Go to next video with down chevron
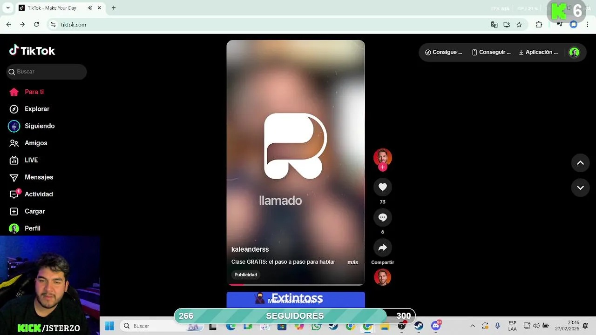This screenshot has height=335, width=596. coord(581,188)
